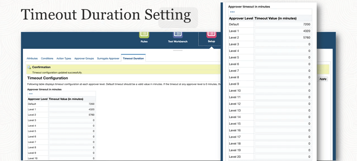357x161 pixels.
Task: Click the Default timeout field in the Timeout Configuration page
Action: 72,104
